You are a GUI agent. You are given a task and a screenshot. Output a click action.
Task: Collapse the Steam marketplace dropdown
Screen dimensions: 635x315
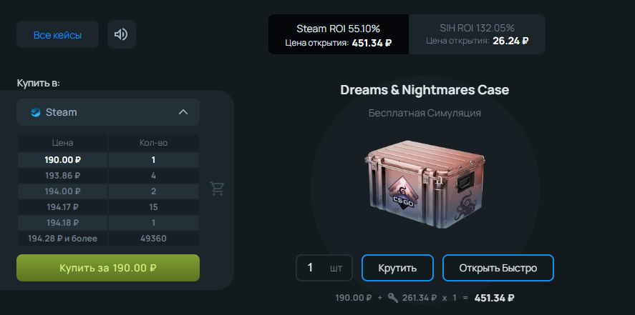click(108, 112)
